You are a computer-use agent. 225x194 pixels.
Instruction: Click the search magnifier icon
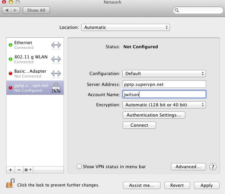[x=177, y=10]
